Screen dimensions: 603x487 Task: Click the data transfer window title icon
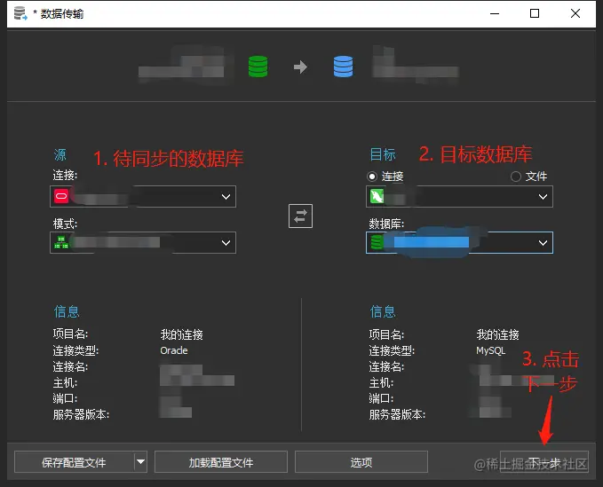[x=20, y=13]
